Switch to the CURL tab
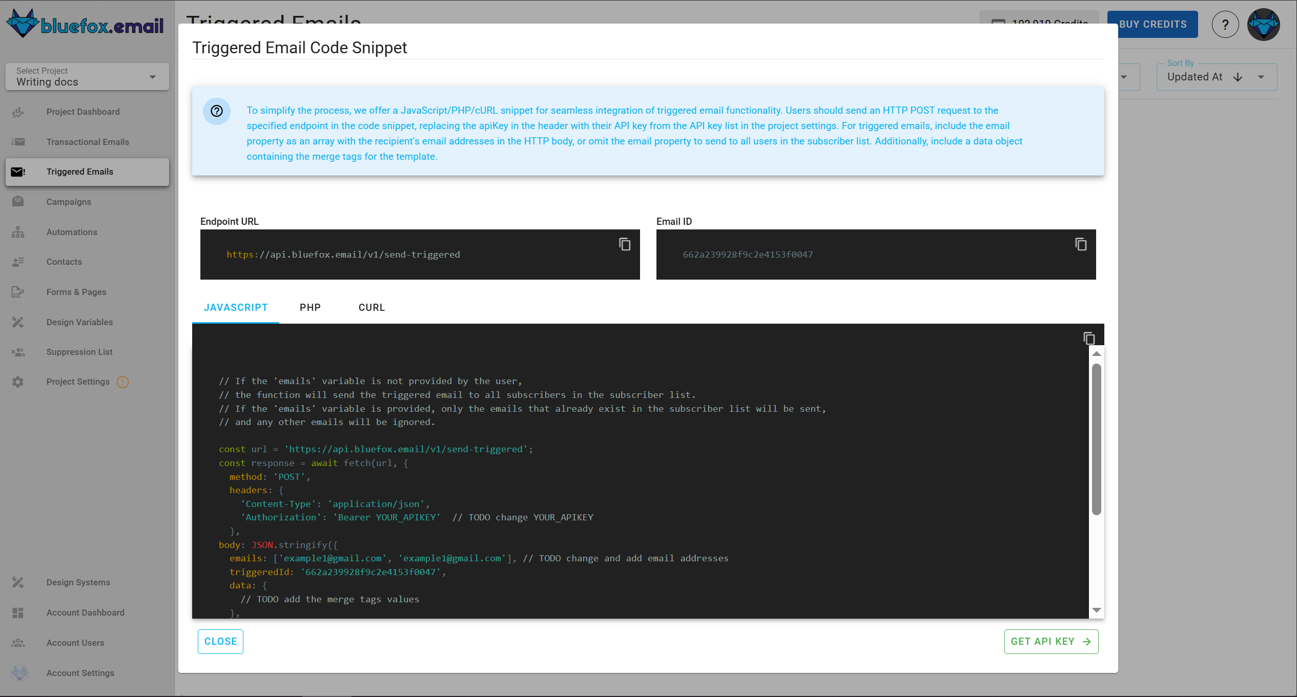This screenshot has height=697, width=1297. tap(371, 307)
